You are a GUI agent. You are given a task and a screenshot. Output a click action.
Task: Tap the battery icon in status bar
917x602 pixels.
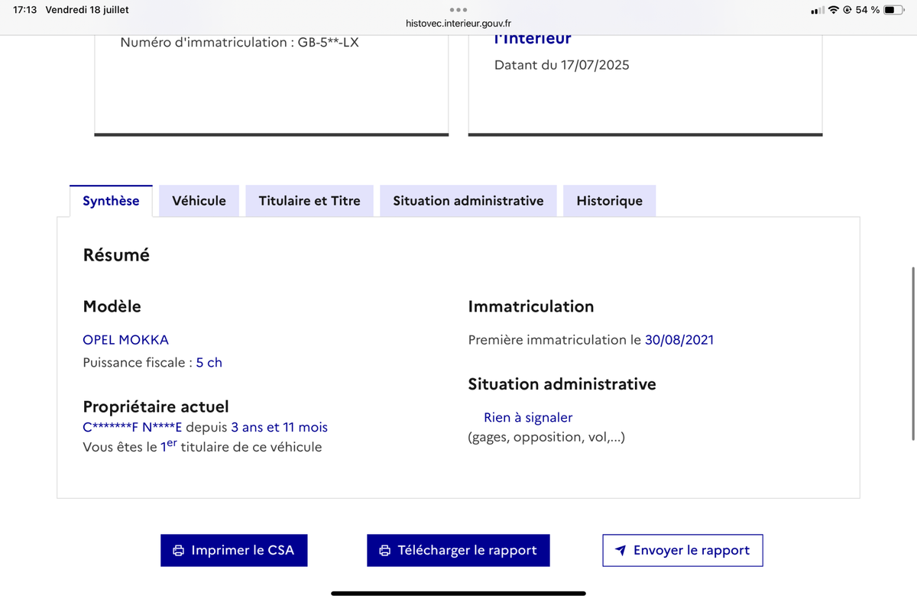[x=894, y=10]
